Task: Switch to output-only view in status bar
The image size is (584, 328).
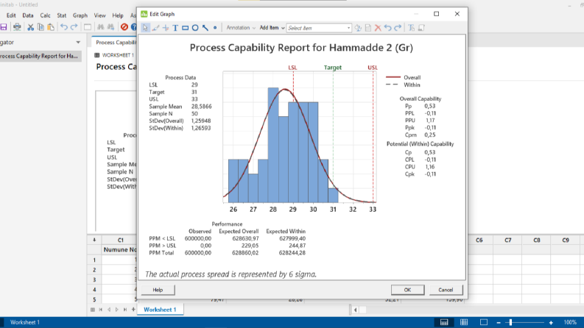Action: pyautogui.click(x=483, y=322)
